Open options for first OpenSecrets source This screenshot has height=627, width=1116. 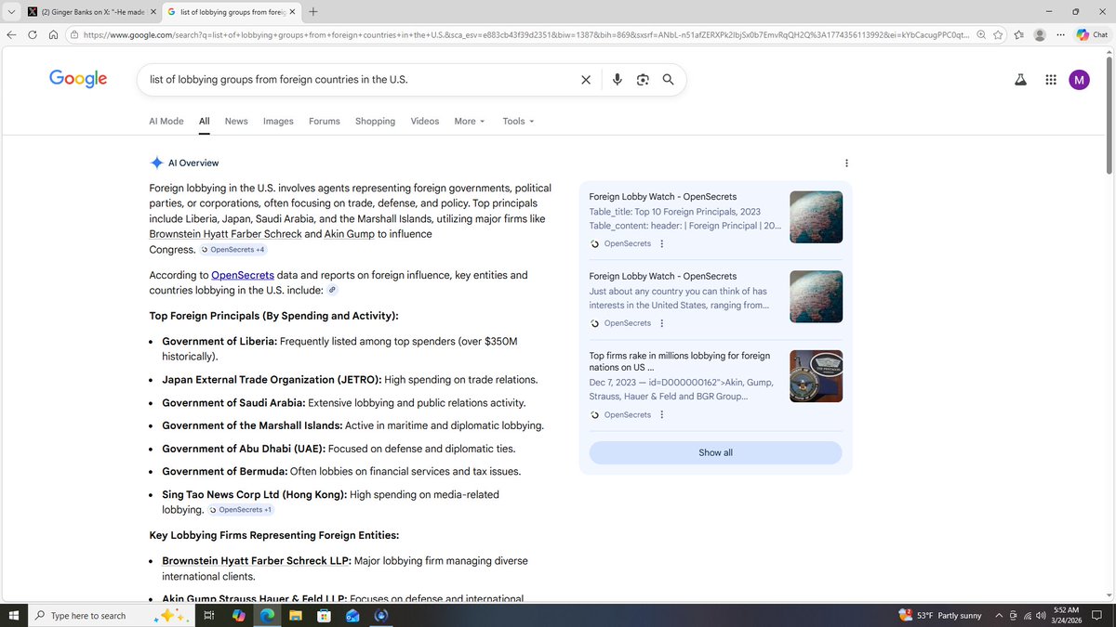click(661, 243)
